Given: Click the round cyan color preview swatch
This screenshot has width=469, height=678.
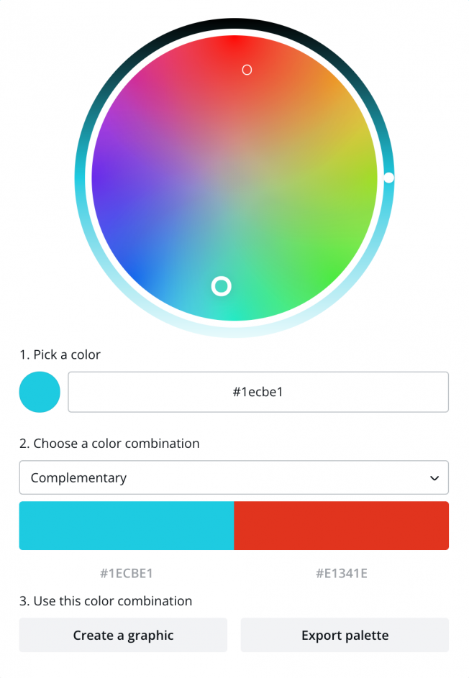Looking at the screenshot, I should 40,392.
